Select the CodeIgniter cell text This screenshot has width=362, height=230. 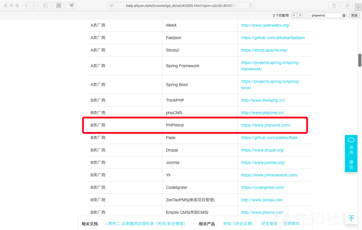[x=177, y=187]
